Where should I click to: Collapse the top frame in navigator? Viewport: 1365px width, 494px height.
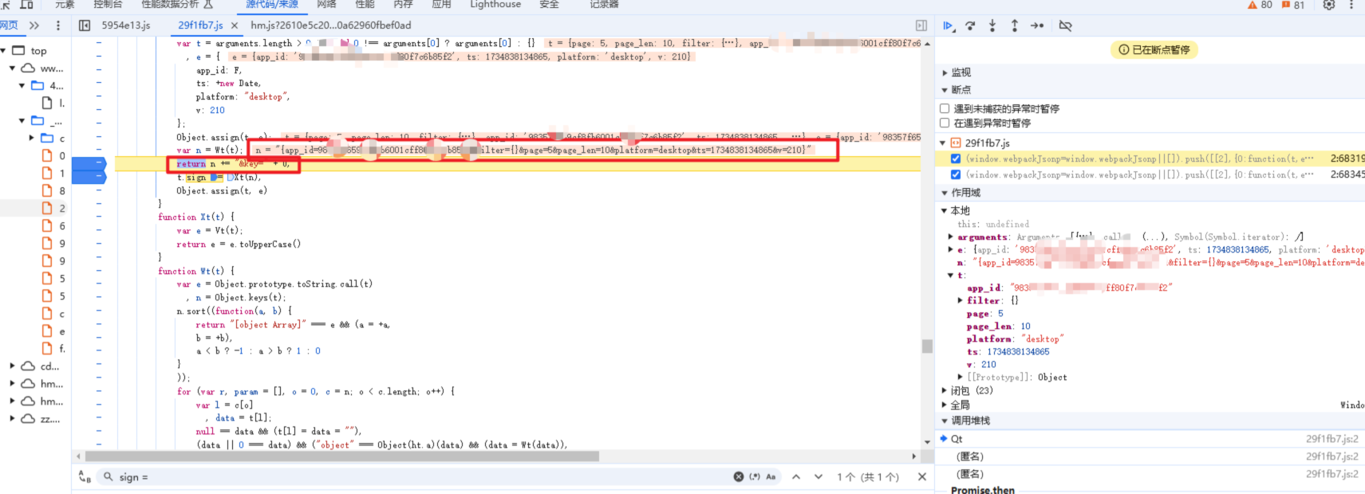[4, 51]
